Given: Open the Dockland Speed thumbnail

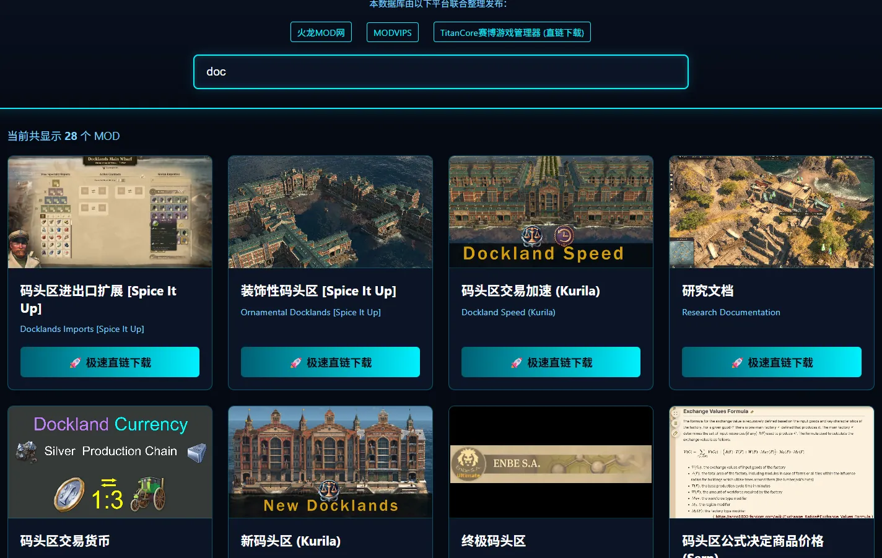Looking at the screenshot, I should pyautogui.click(x=551, y=212).
